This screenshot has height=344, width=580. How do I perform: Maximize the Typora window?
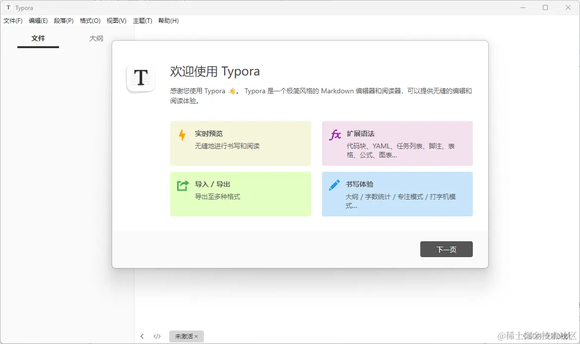click(545, 8)
